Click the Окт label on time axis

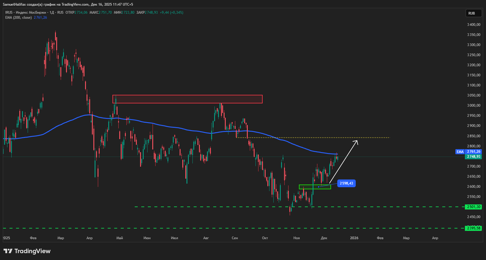click(265, 238)
